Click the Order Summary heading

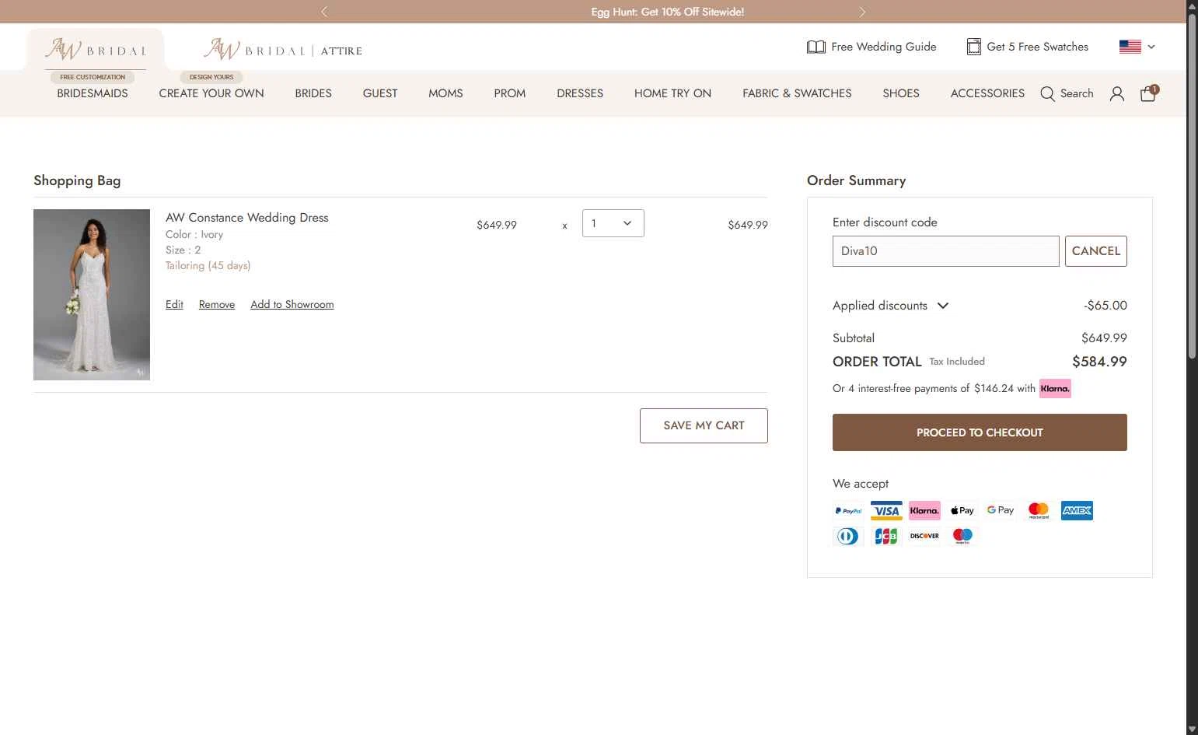coord(856,180)
